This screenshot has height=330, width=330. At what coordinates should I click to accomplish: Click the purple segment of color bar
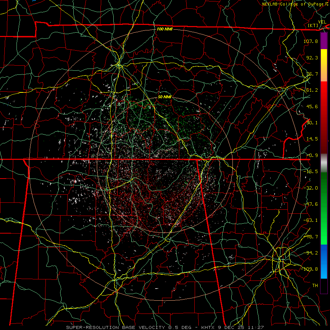(324, 41)
